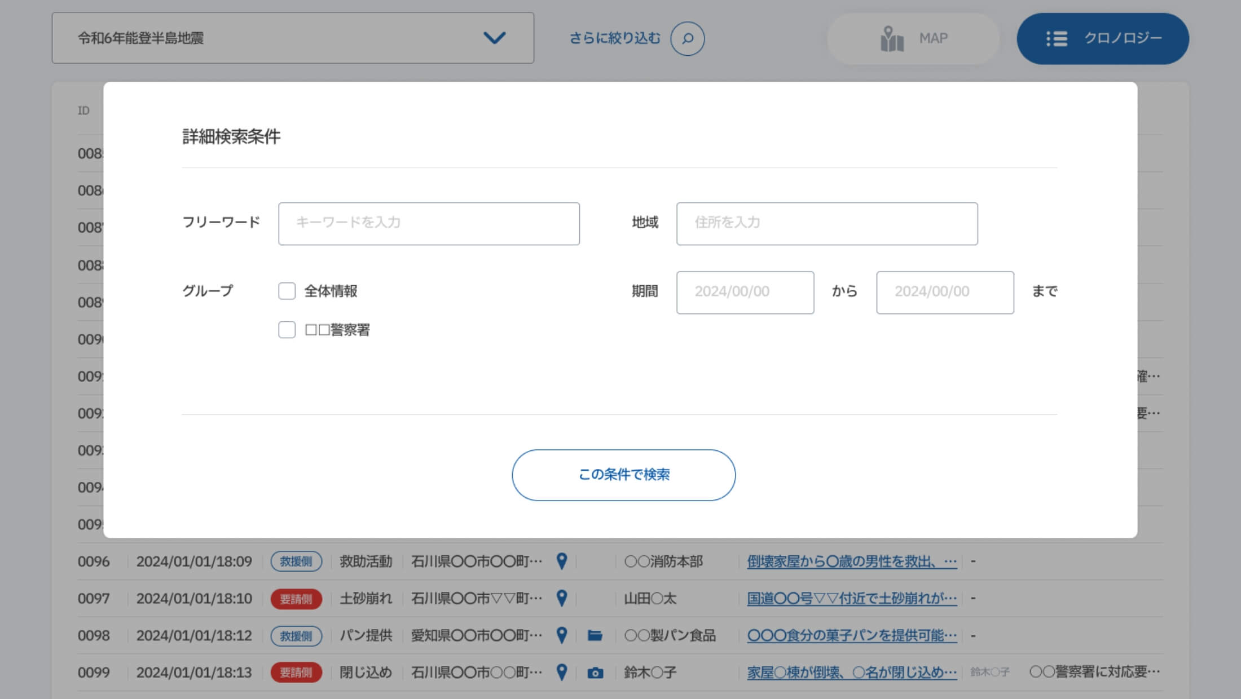Click the 期間 start date field
The height and width of the screenshot is (699, 1241).
tap(745, 292)
